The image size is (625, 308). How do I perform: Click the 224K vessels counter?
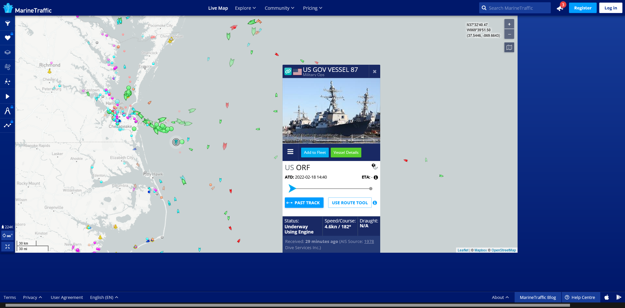7,227
